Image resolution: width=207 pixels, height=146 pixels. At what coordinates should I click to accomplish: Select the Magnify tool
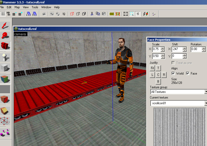pyautogui.click(x=5, y=36)
